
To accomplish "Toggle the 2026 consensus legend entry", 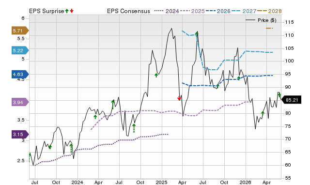I will tap(218, 11).
